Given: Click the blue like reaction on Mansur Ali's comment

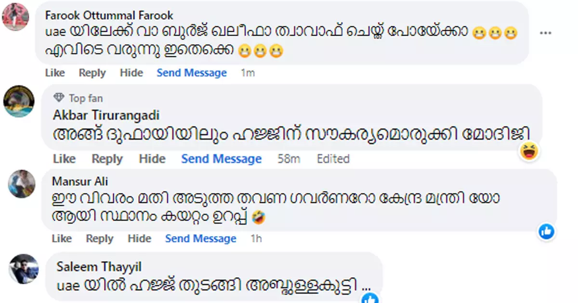Looking at the screenshot, I should tap(546, 232).
